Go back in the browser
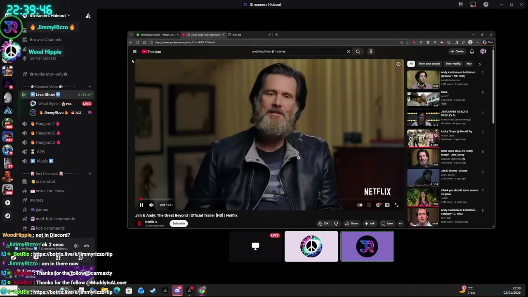This screenshot has width=528, height=297. (x=131, y=42)
